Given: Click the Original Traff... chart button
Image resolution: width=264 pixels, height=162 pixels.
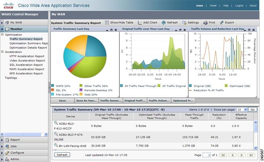Looking at the screenshot, I should (135, 101).
